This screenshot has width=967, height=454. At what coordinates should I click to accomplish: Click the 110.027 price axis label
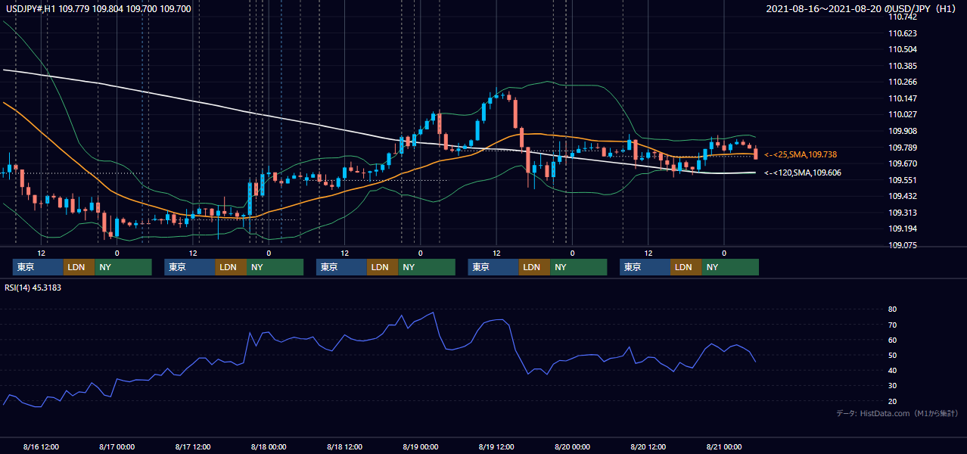(x=903, y=115)
